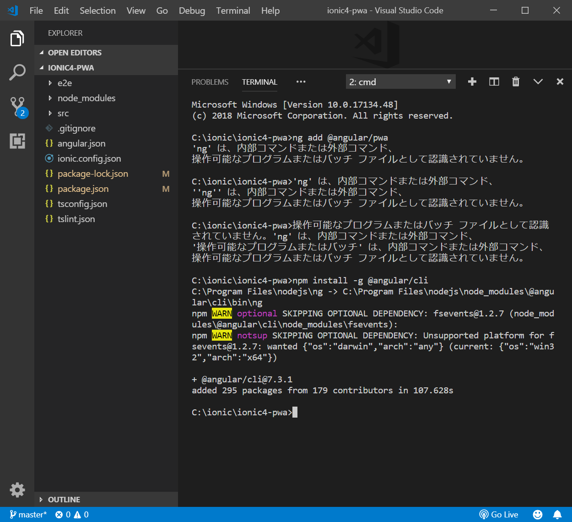Open the Debug menu
The image size is (572, 522).
pos(192,11)
